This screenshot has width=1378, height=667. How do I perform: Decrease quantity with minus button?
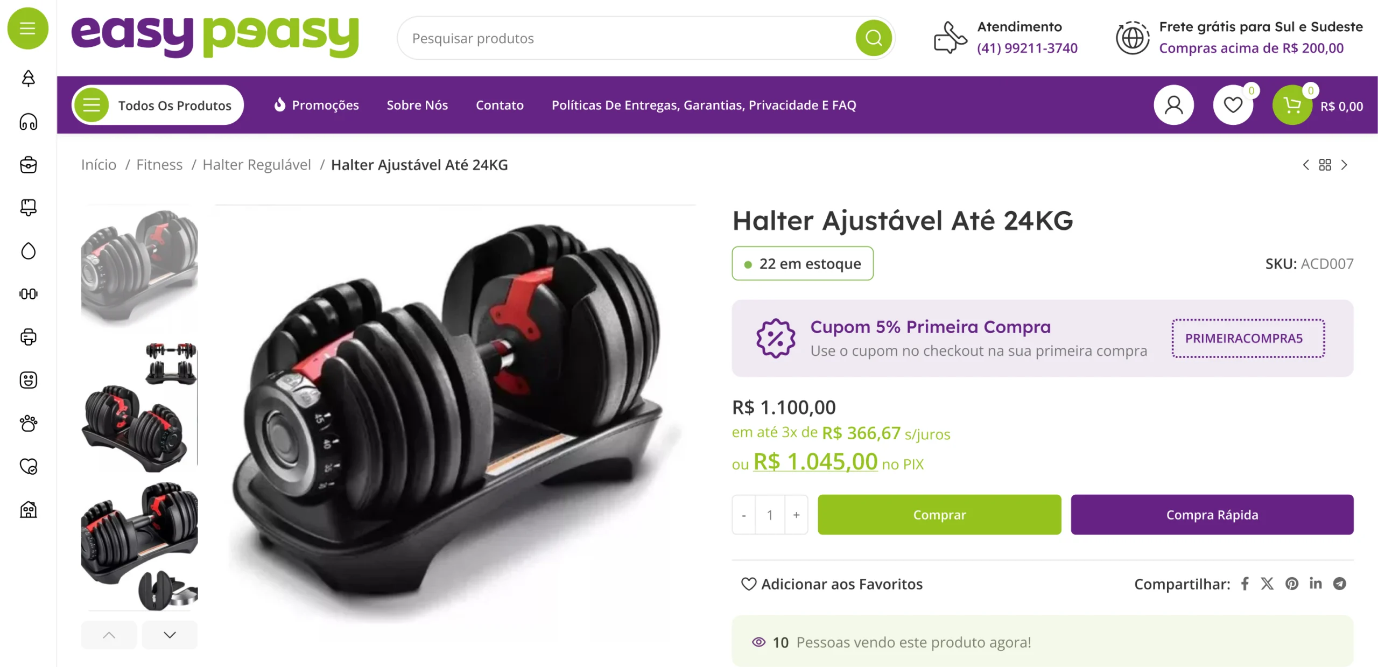743,515
